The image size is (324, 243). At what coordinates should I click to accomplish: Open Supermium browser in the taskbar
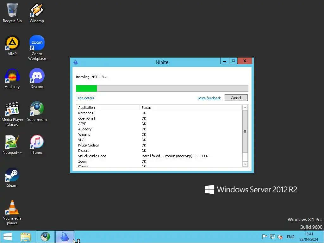coord(45,237)
